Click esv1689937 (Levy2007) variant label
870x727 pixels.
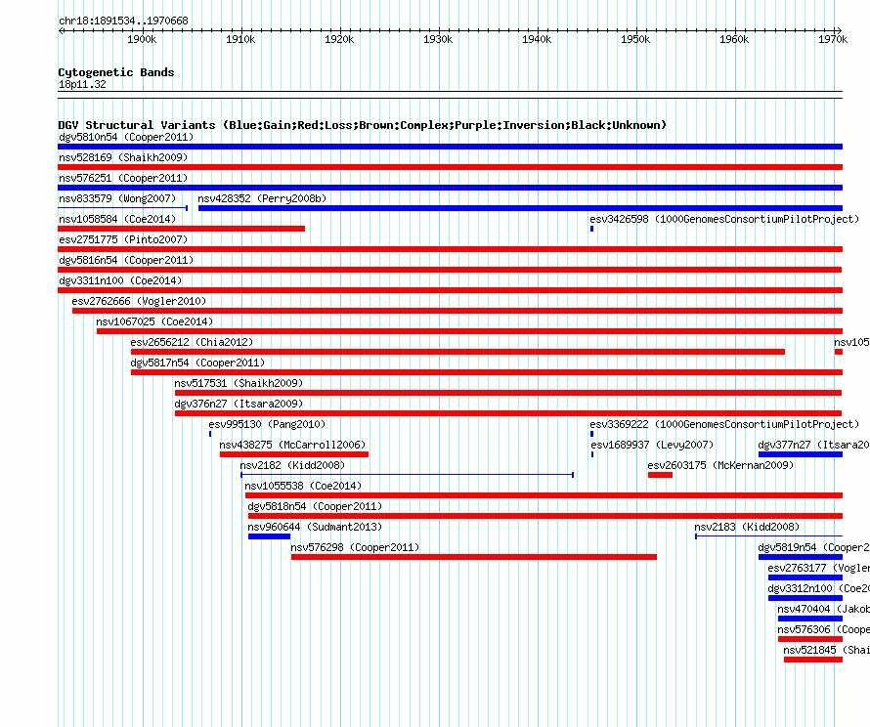652,445
